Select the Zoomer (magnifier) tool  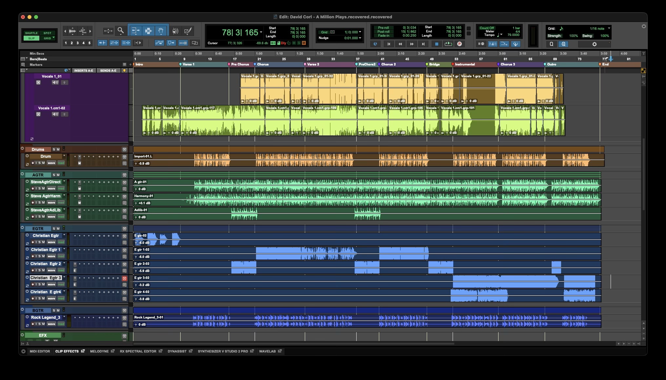pyautogui.click(x=121, y=31)
